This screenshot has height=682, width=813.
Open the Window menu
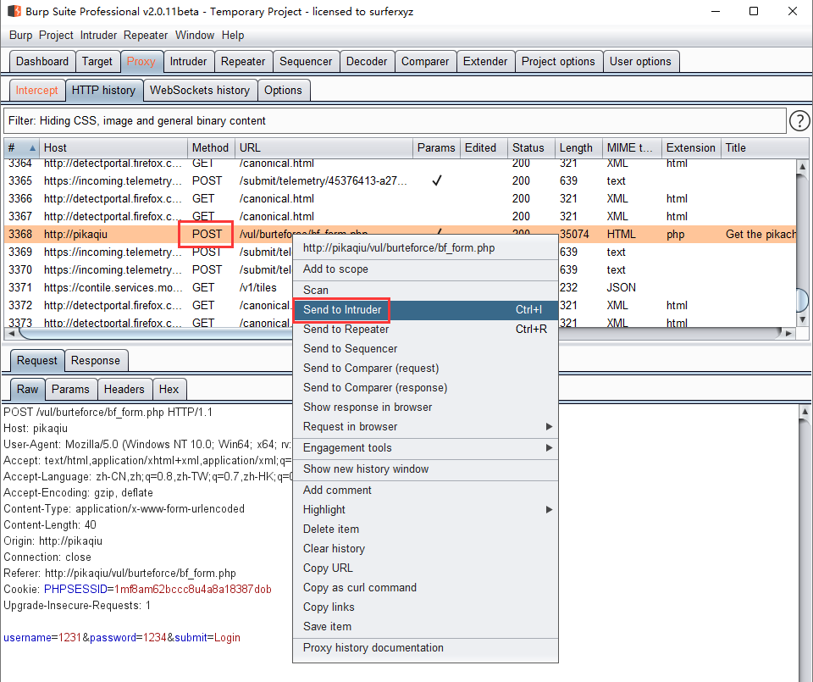tap(195, 36)
